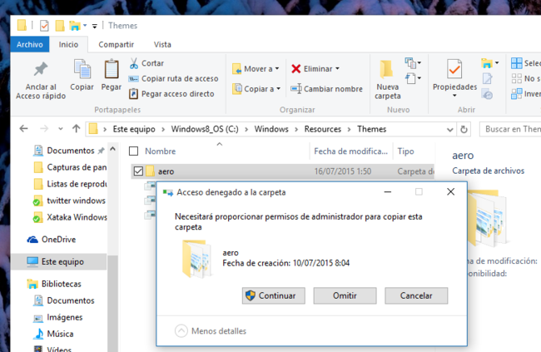The height and width of the screenshot is (352, 541).
Task: Expand the Propiedades dropdown arrow
Action: (x=454, y=95)
